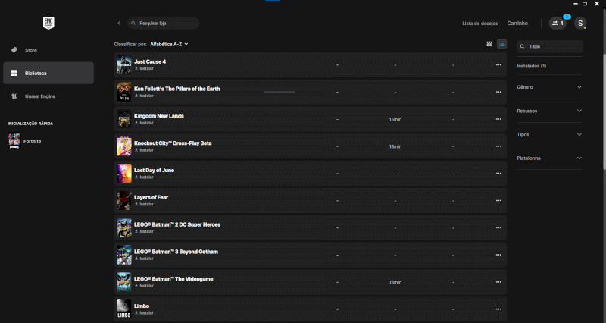This screenshot has width=606, height=323.
Task: Open the Store page
Action: point(31,50)
